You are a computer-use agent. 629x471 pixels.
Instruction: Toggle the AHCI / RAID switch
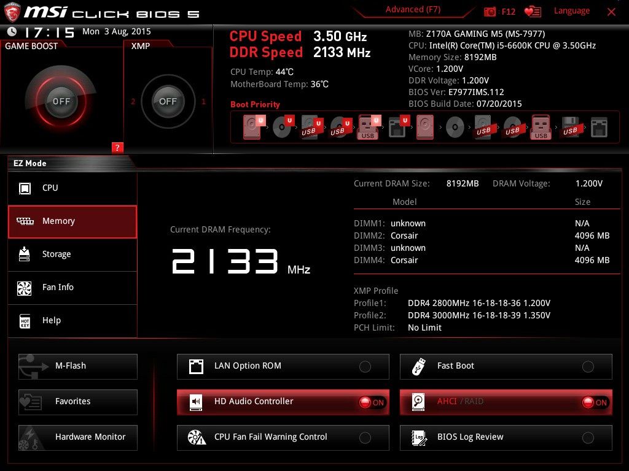click(595, 402)
